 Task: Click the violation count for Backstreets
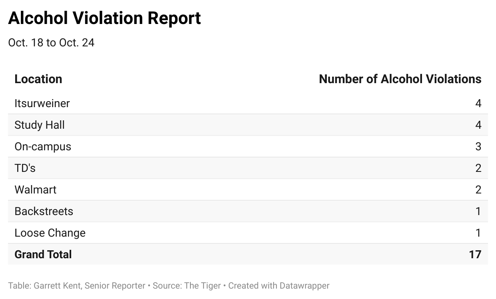tap(478, 211)
